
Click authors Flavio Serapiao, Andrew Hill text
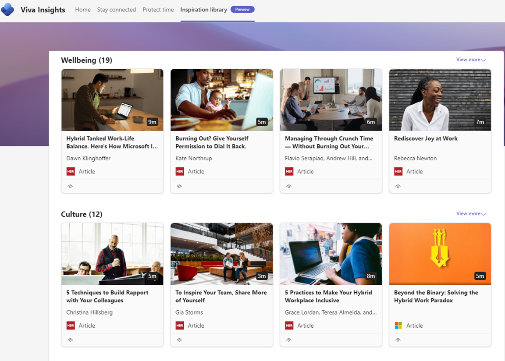[328, 158]
